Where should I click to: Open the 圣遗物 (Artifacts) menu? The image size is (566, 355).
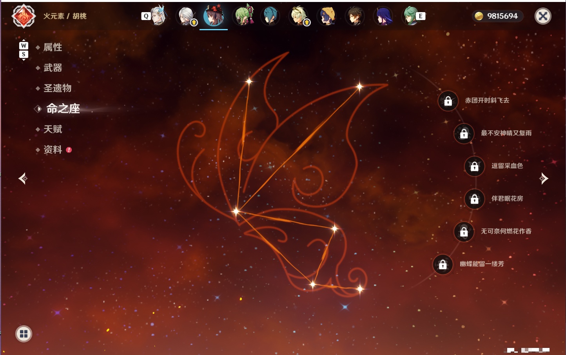point(58,88)
